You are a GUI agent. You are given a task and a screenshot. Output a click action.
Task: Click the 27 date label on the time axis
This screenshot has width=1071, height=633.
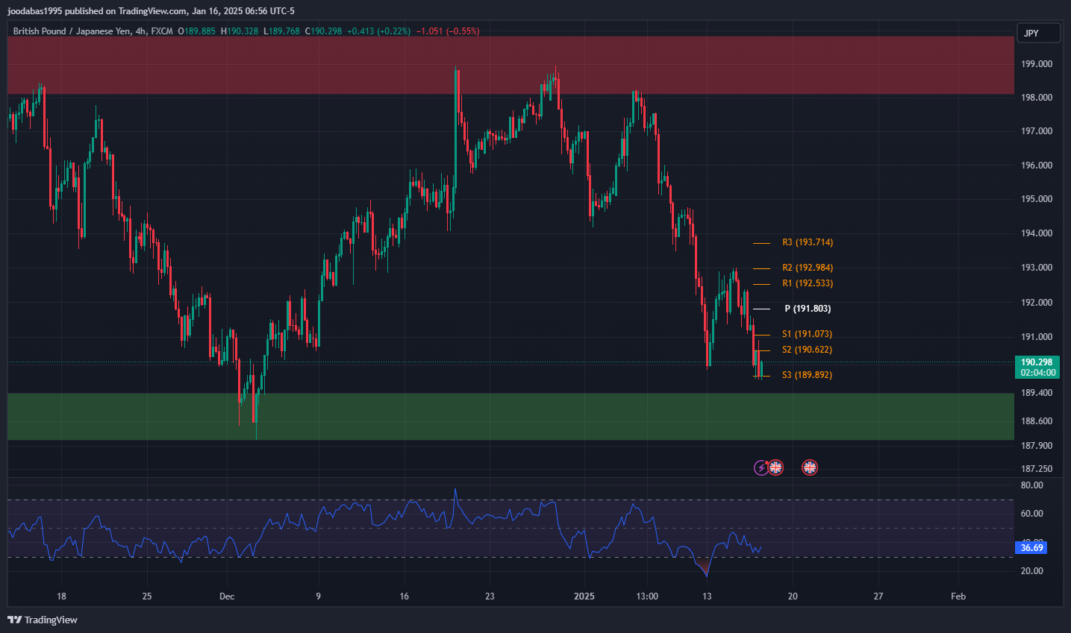coord(878,596)
